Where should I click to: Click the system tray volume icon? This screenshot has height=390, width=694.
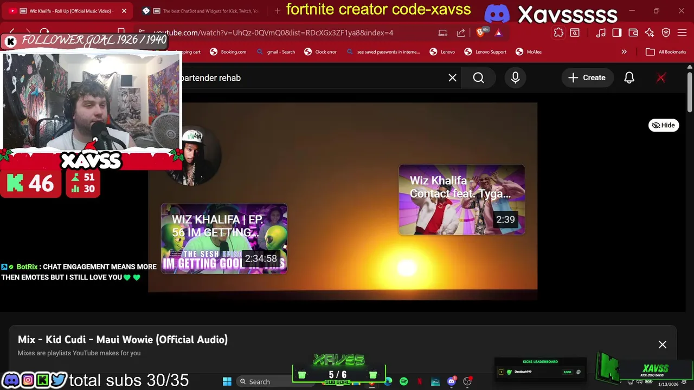[640, 381]
